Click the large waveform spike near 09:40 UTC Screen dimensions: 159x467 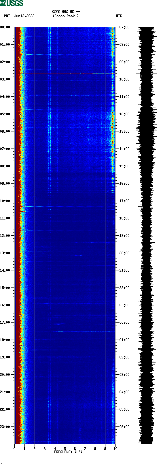pyautogui.click(x=146, y=74)
